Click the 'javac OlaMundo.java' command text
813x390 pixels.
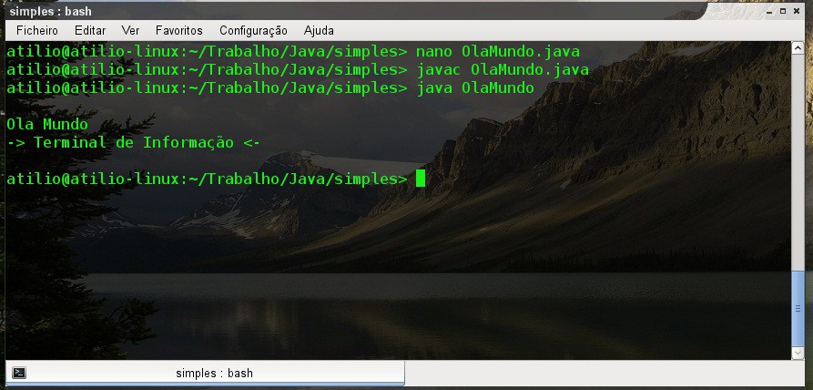click(503, 70)
